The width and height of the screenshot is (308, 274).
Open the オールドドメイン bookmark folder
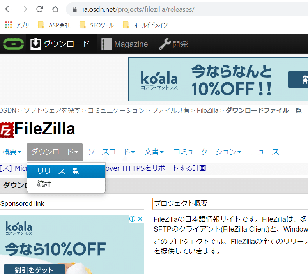[x=145, y=25]
